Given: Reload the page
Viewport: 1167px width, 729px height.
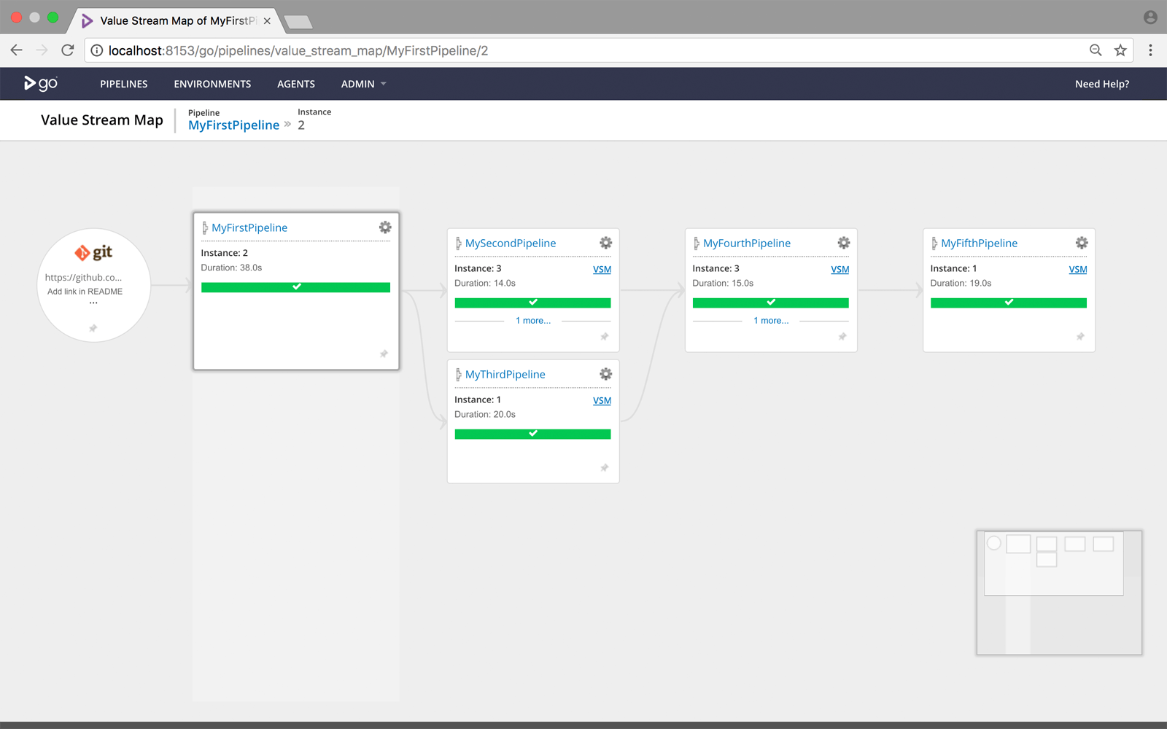Looking at the screenshot, I should coord(68,50).
